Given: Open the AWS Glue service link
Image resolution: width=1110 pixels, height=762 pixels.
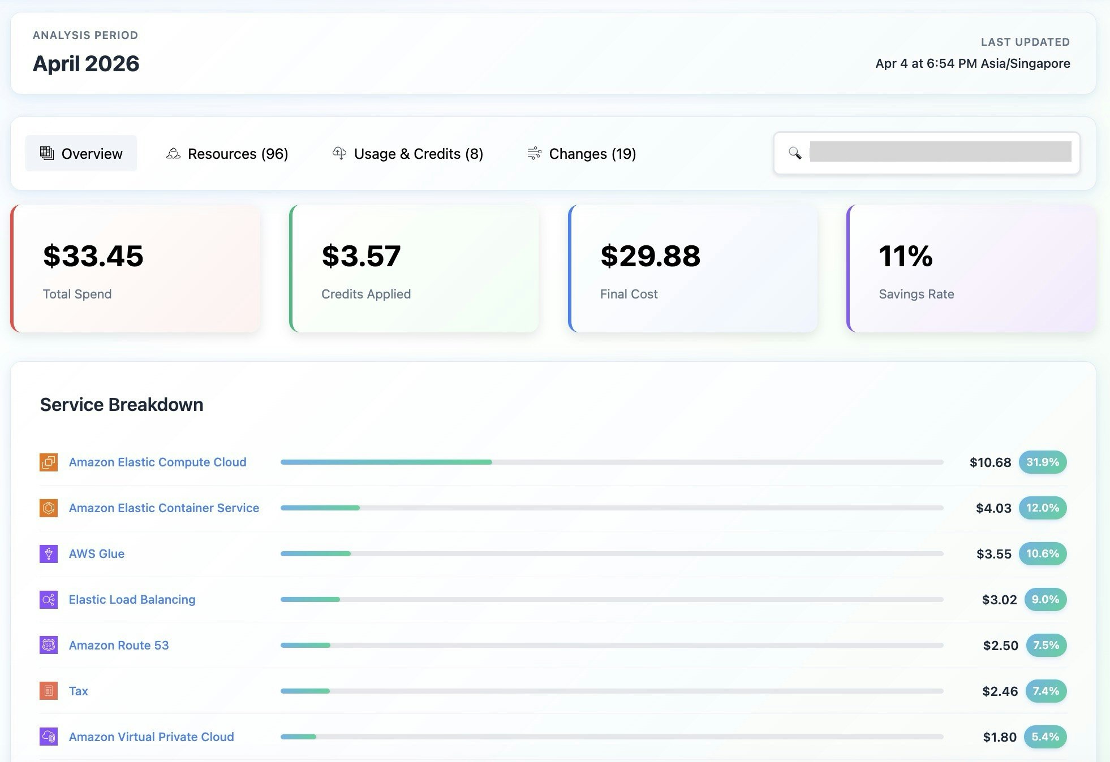Looking at the screenshot, I should [x=96, y=553].
